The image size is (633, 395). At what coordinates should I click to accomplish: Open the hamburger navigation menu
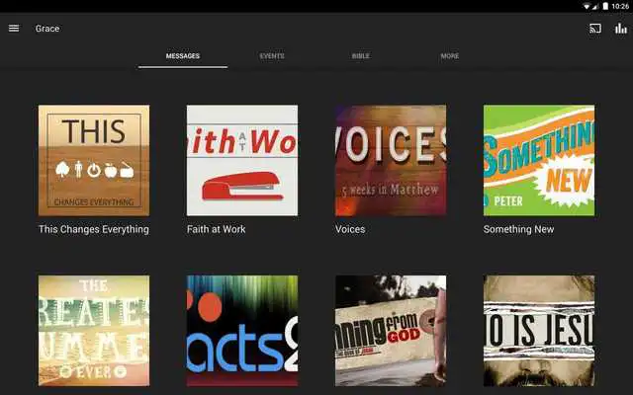pyautogui.click(x=14, y=29)
